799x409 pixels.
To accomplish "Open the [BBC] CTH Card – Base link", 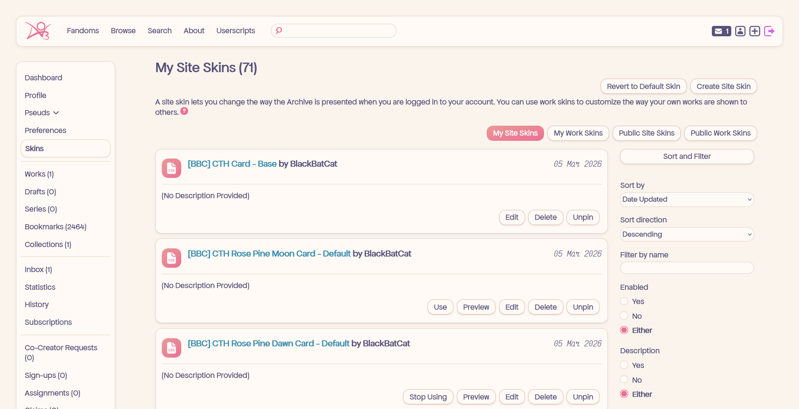I will coord(232,164).
